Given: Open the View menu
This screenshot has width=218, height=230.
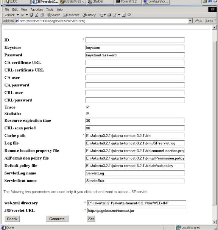Looking at the screenshot, I should click(24, 9).
